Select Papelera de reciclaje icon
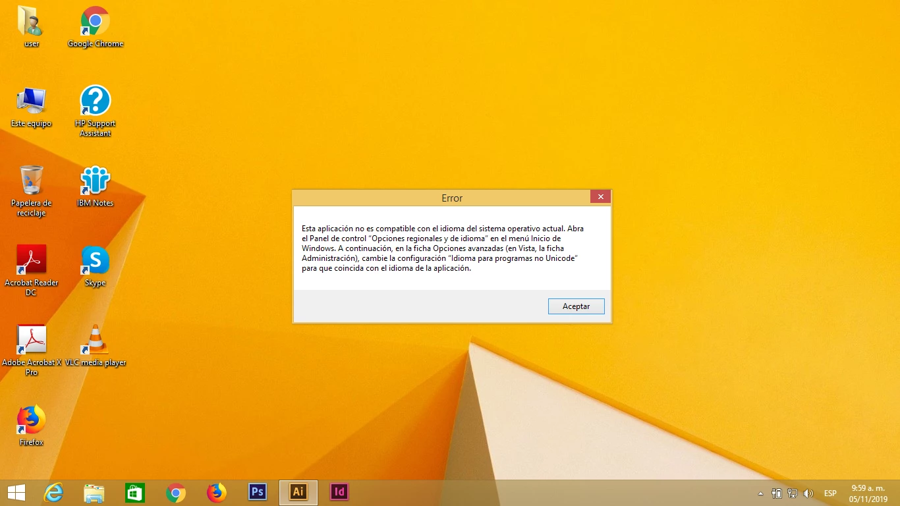Screen dimensions: 900x506 click(31, 190)
